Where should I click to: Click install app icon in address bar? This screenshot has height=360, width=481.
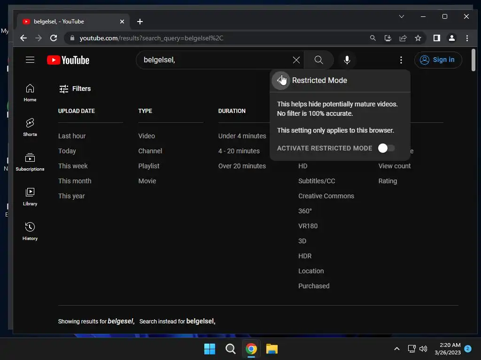pos(388,38)
